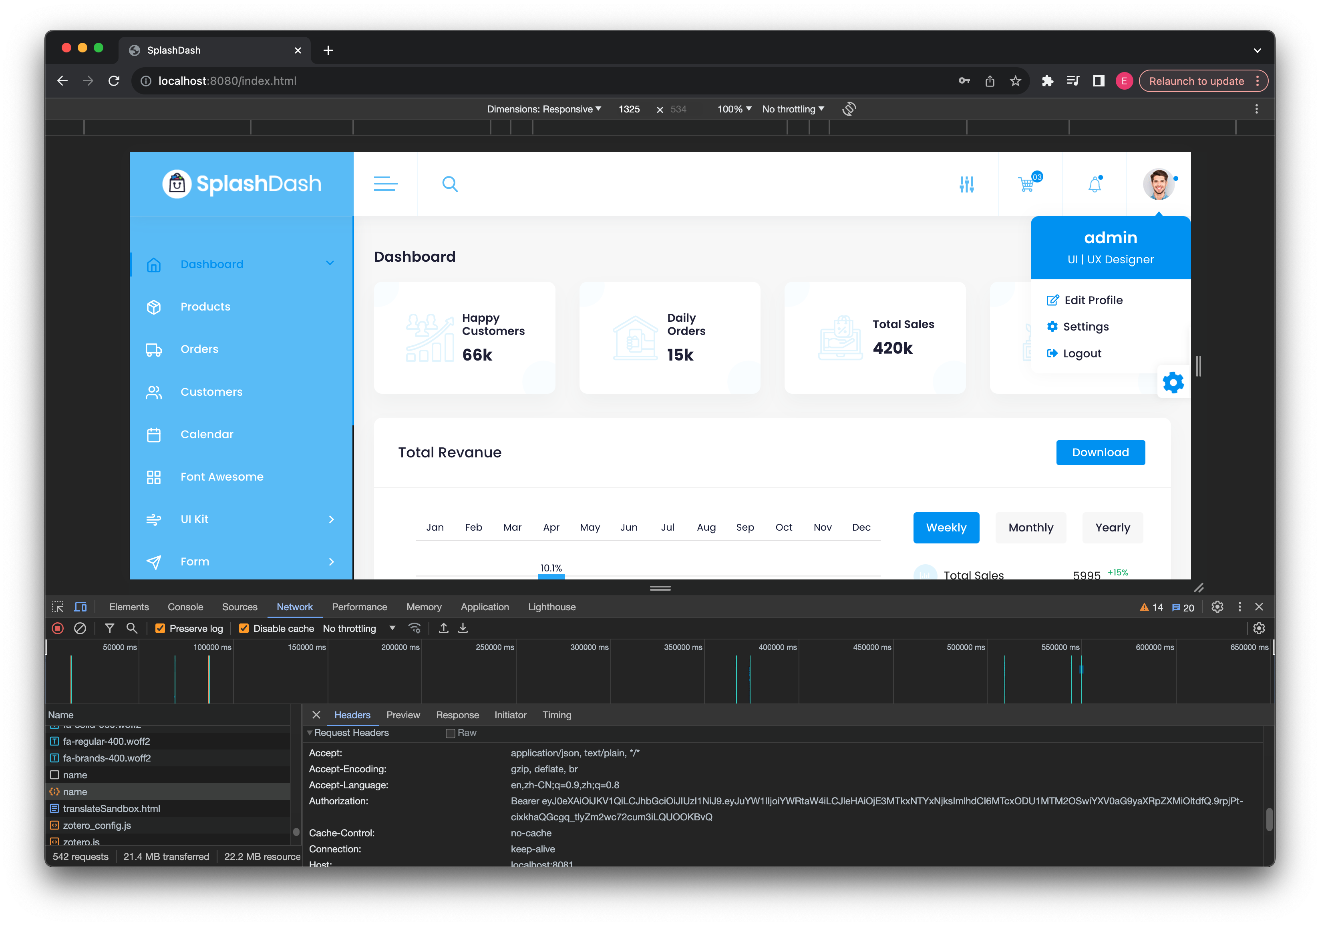
Task: Click the viewport width field showing 1325
Action: click(629, 109)
